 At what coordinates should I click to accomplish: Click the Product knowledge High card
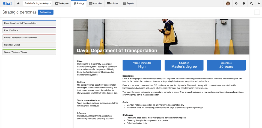(142, 65)
